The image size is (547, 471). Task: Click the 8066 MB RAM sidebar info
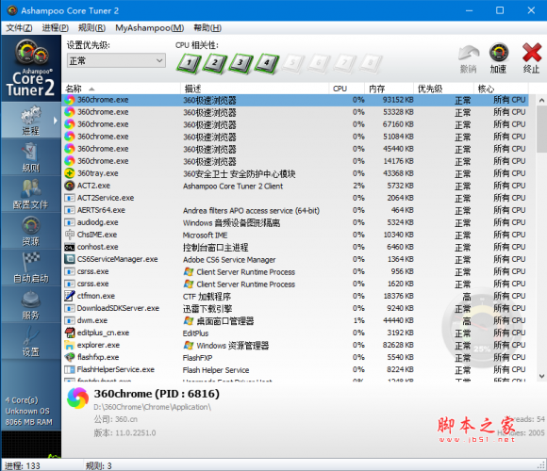pyautogui.click(x=29, y=422)
